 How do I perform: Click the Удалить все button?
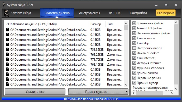[35, 92]
